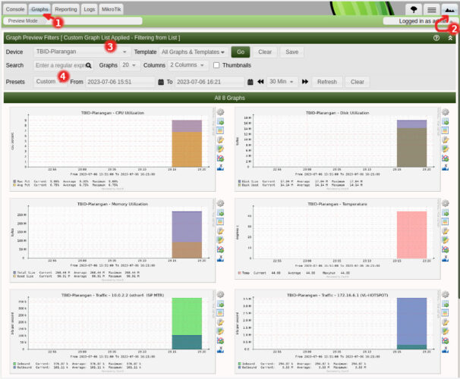The image size is (460, 379).
Task: Open the Graphs count dropdown set to 20
Action: pyautogui.click(x=129, y=65)
